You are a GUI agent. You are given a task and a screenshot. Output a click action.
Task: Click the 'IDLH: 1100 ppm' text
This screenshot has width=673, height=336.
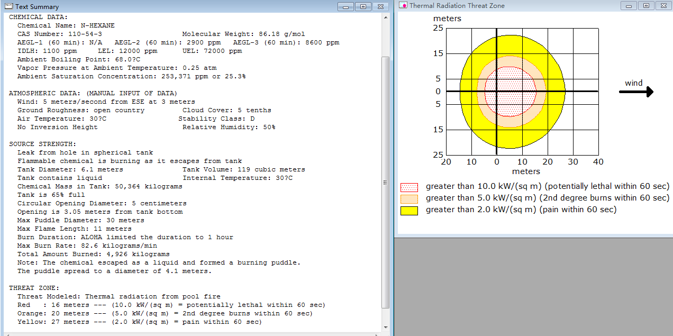(x=47, y=51)
